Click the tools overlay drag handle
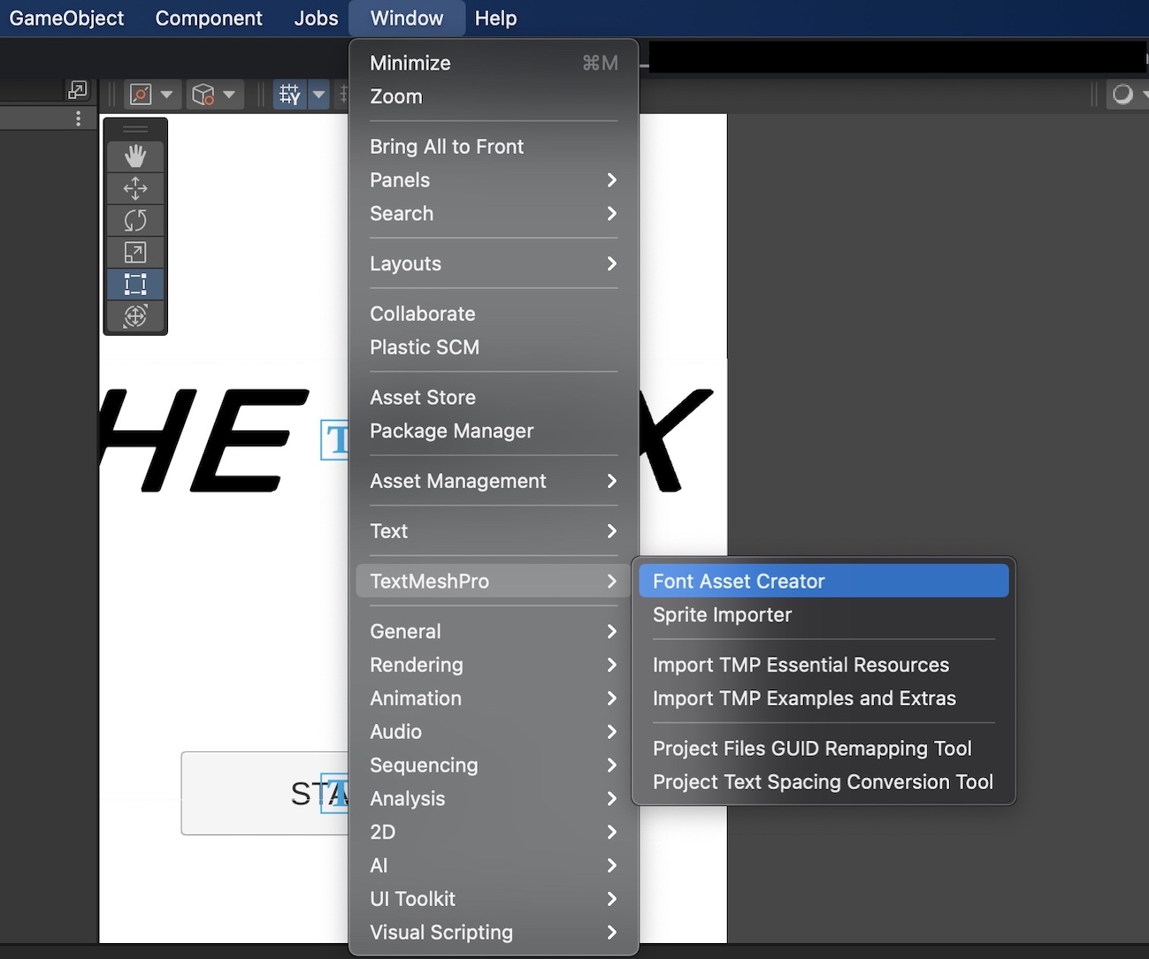The width and height of the screenshot is (1149, 959). 135,129
